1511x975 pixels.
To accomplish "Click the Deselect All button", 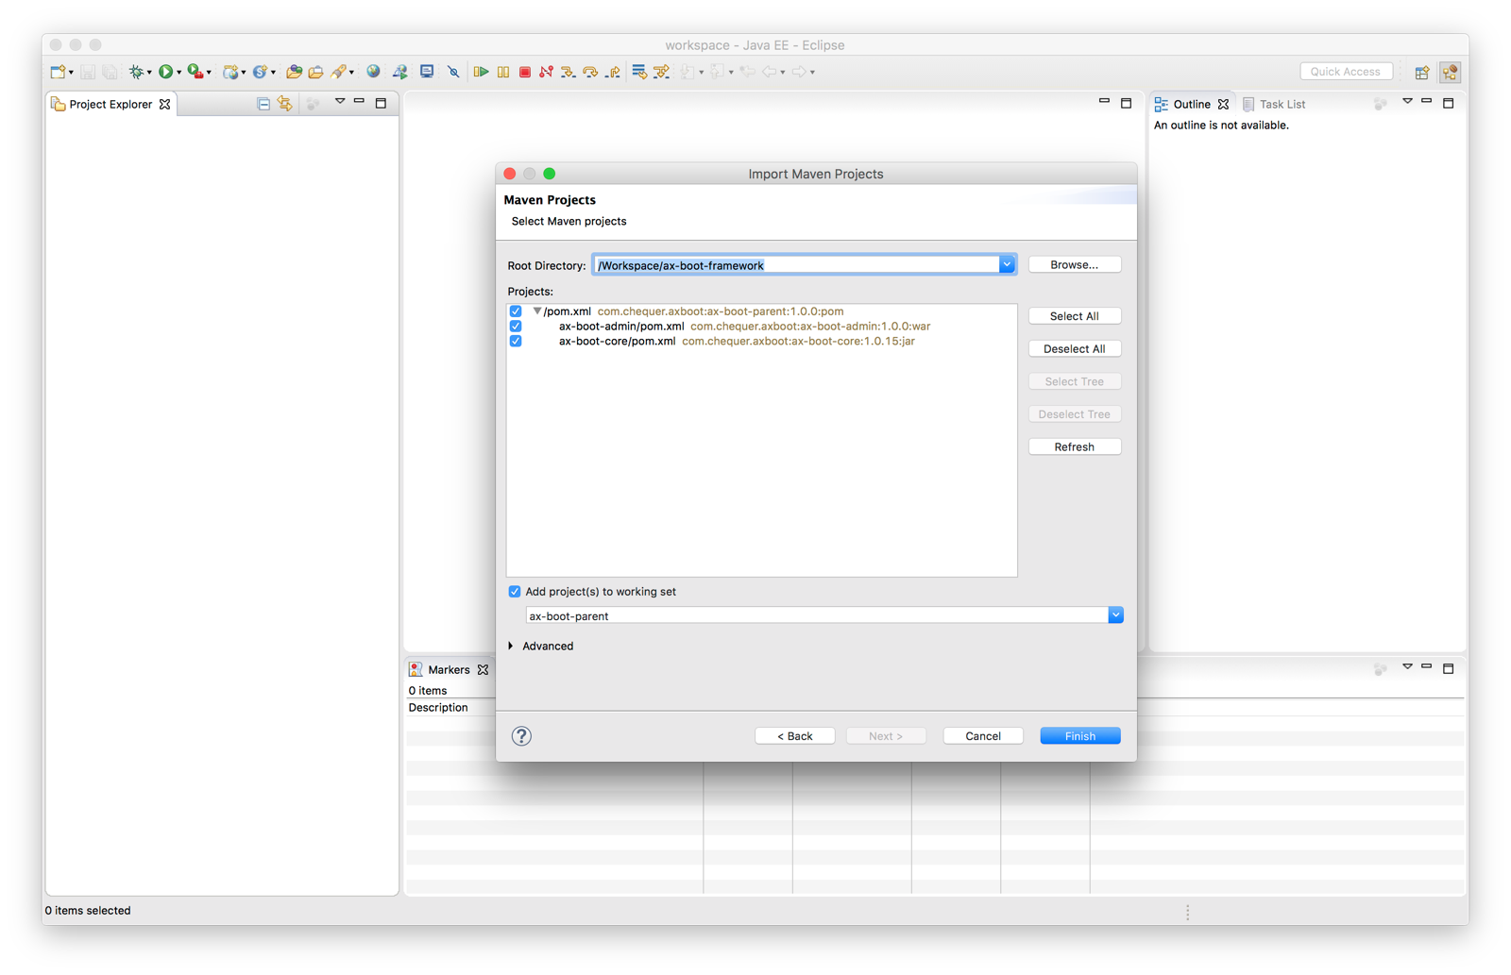I will coord(1075,349).
